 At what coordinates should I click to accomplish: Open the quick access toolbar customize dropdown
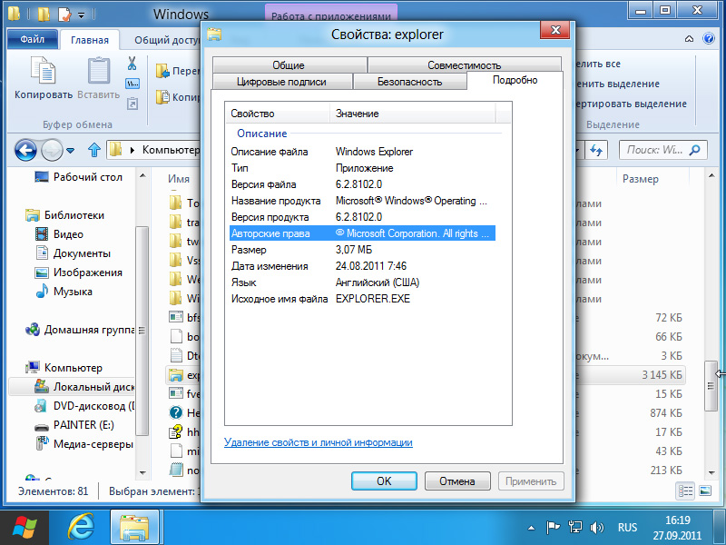click(81, 15)
